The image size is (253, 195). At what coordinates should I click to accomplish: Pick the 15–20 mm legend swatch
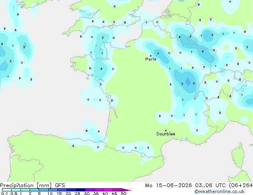62,190
